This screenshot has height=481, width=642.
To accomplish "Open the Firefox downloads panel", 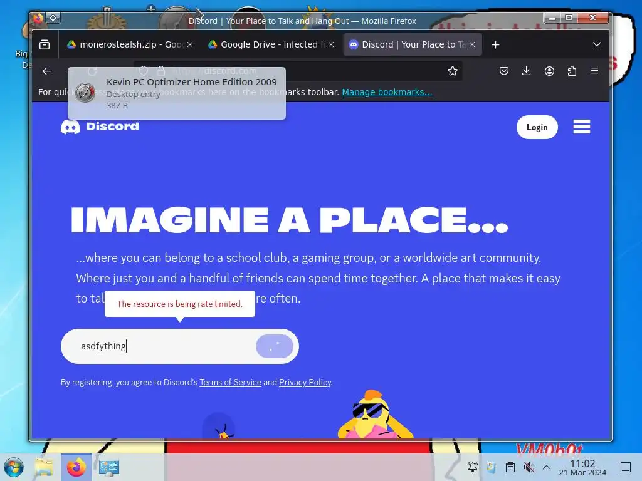I will [x=527, y=71].
